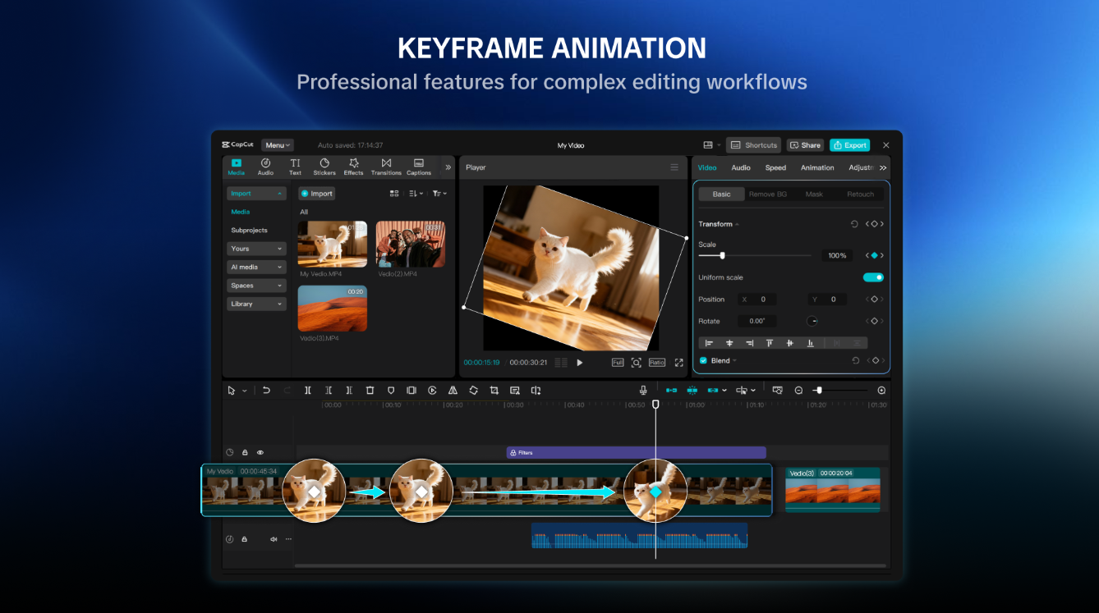Expand the Yours section
Viewport: 1099px width, 613px height.
point(256,249)
